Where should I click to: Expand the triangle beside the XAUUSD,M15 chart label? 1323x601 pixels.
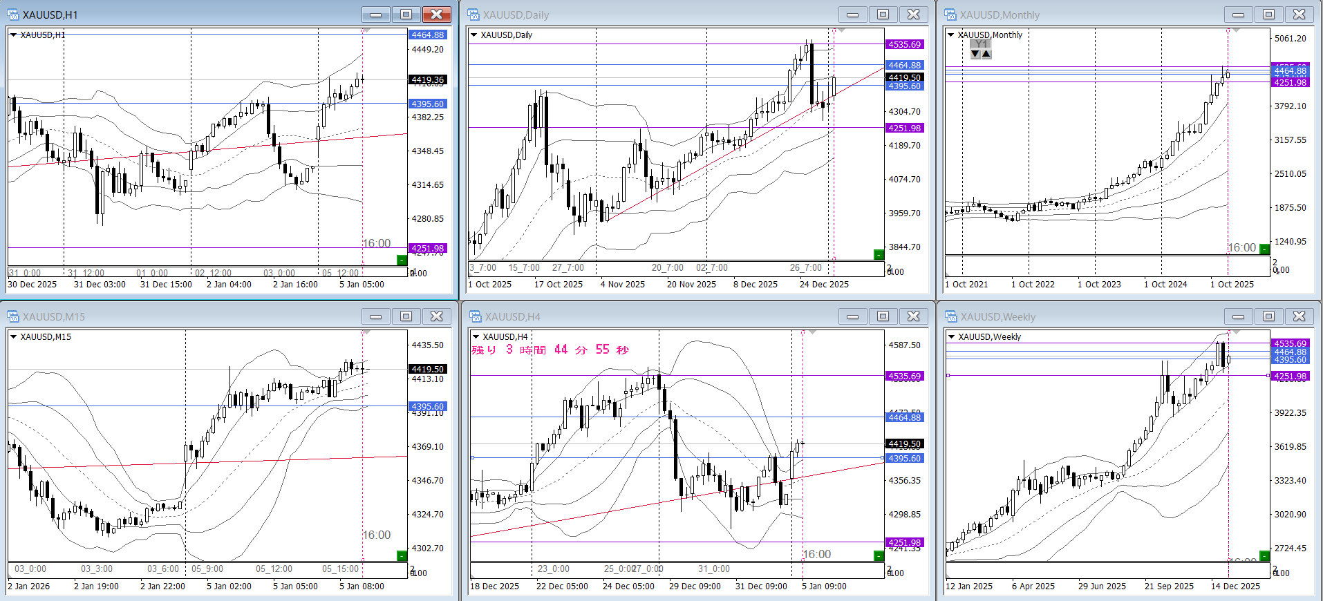[14, 336]
